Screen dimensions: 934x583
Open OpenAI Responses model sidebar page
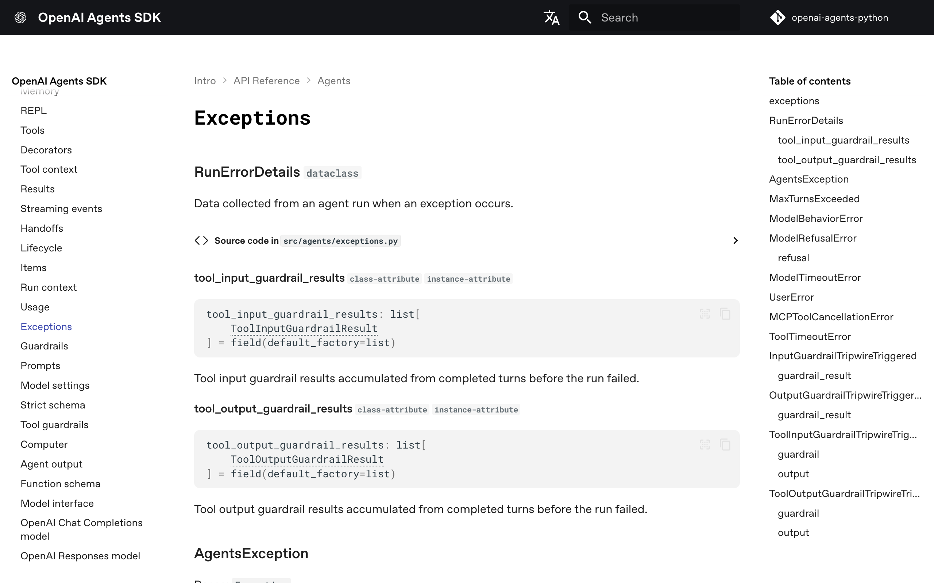click(80, 556)
